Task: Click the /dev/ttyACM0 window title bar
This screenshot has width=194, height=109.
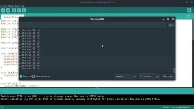Action: pyautogui.click(x=97, y=19)
